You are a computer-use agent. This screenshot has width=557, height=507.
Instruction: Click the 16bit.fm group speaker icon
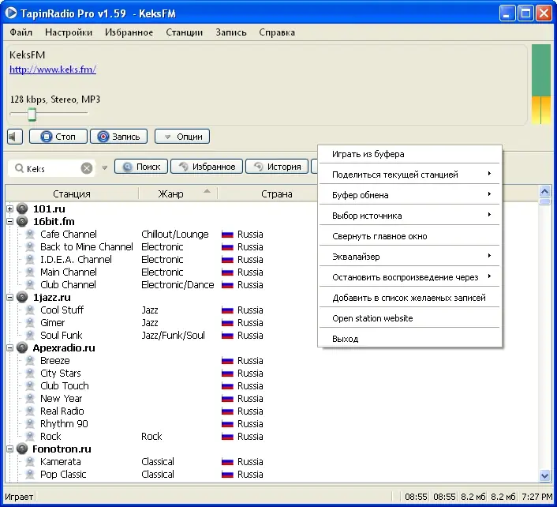tap(22, 221)
